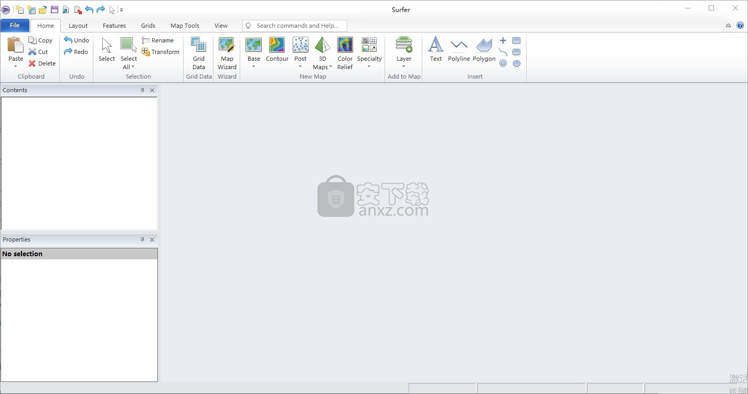Click the Search commands and Help field

[x=295, y=26]
